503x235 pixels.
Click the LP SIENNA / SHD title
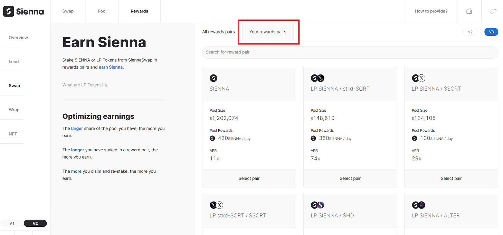click(x=332, y=215)
